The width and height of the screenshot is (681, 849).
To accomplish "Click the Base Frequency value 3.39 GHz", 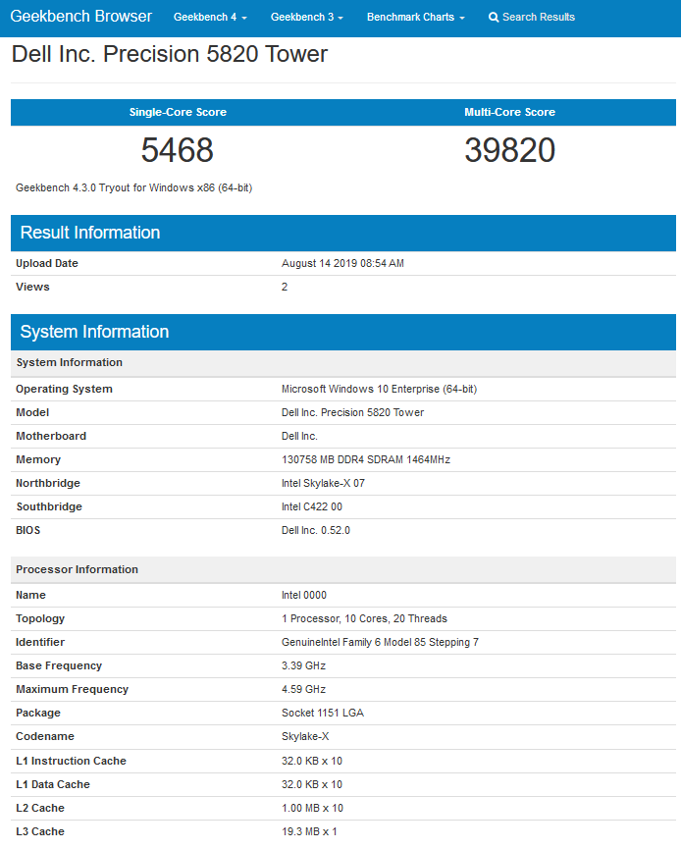I will (x=303, y=665).
